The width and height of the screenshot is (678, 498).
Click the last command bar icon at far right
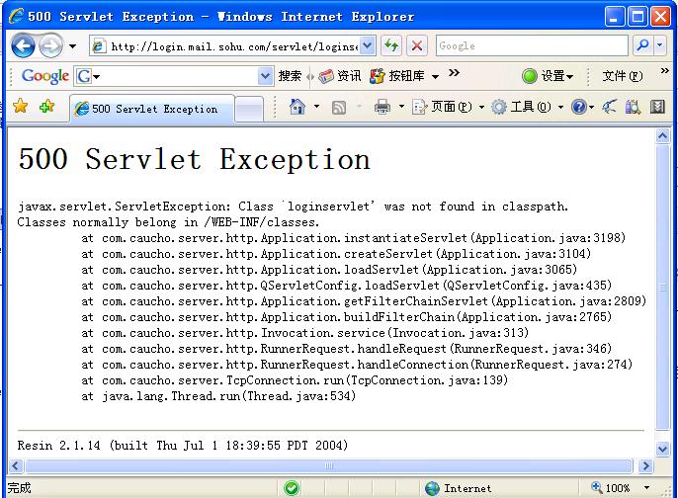pyautogui.click(x=657, y=107)
